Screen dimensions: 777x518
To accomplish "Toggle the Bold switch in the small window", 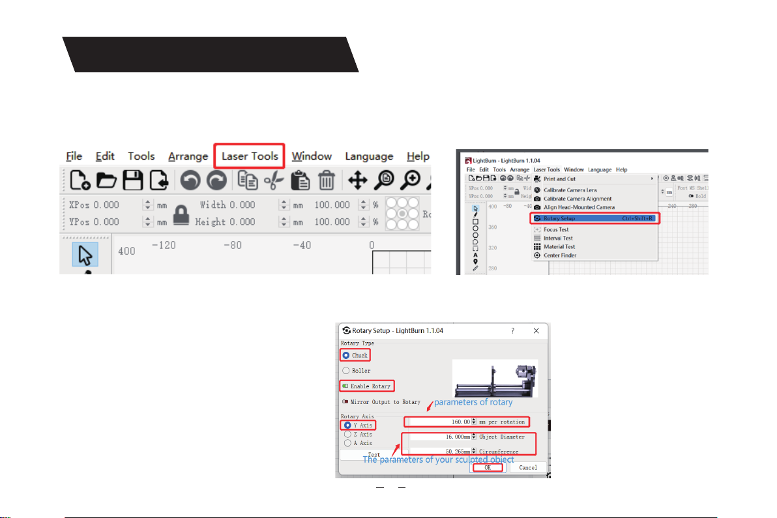I will [x=691, y=196].
